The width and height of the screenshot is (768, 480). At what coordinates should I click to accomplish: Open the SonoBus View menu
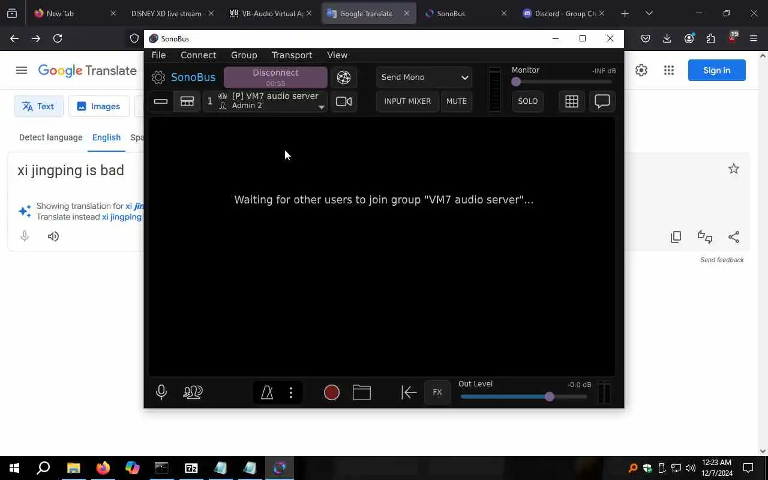(337, 55)
